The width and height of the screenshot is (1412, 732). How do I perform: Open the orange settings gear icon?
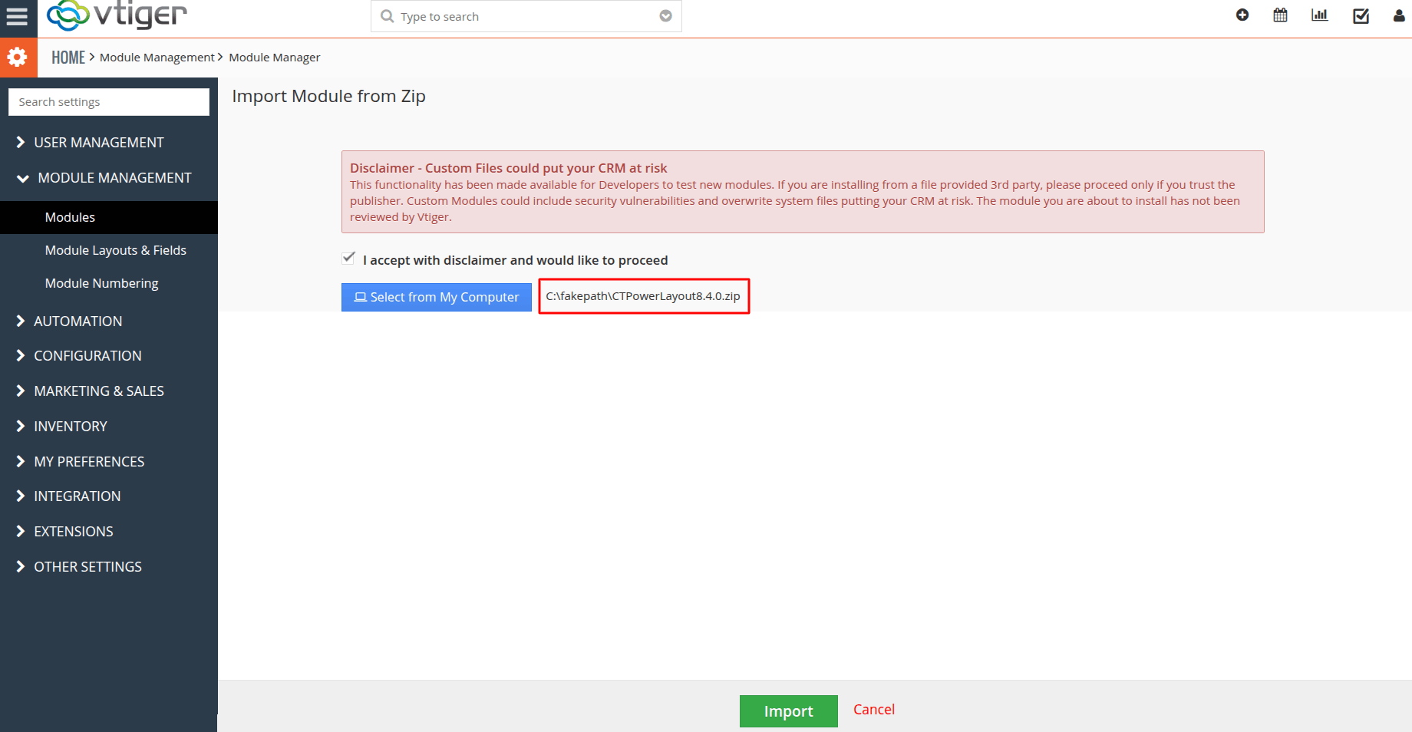18,57
